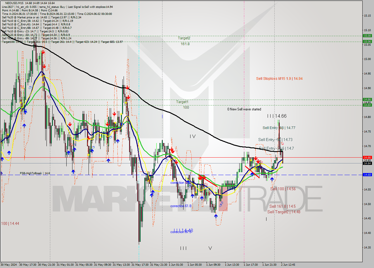Click the red 14.66 price tag
The width and height of the screenshot is (374, 268).
point(367,157)
